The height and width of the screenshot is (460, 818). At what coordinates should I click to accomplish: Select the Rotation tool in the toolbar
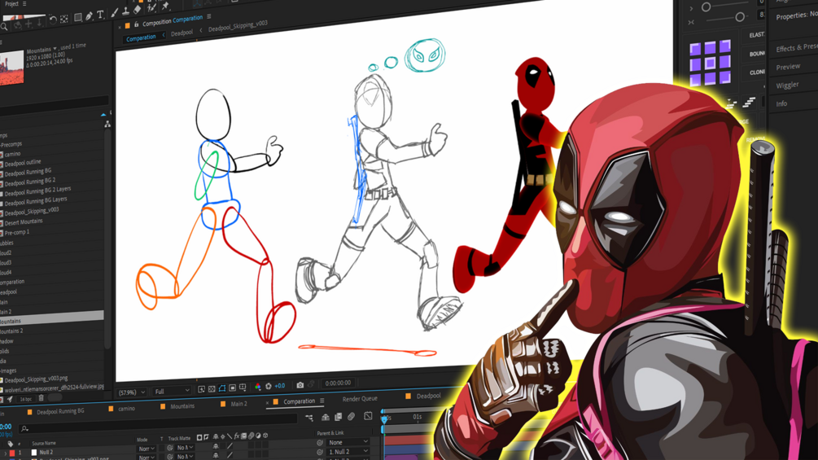pos(53,21)
